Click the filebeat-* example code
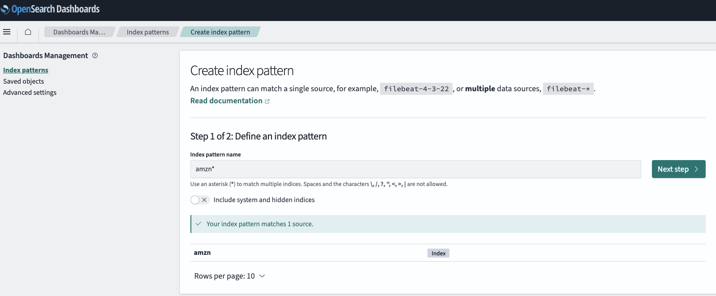 (x=568, y=89)
